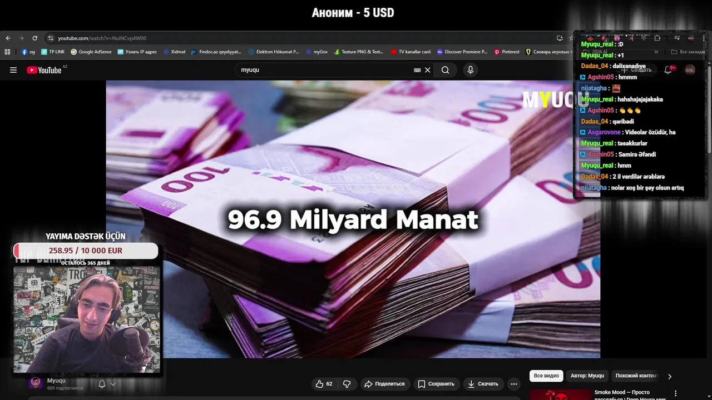Click the 258.95 / 10 000 EUR donation progress bar
712x400 pixels.
[86, 251]
